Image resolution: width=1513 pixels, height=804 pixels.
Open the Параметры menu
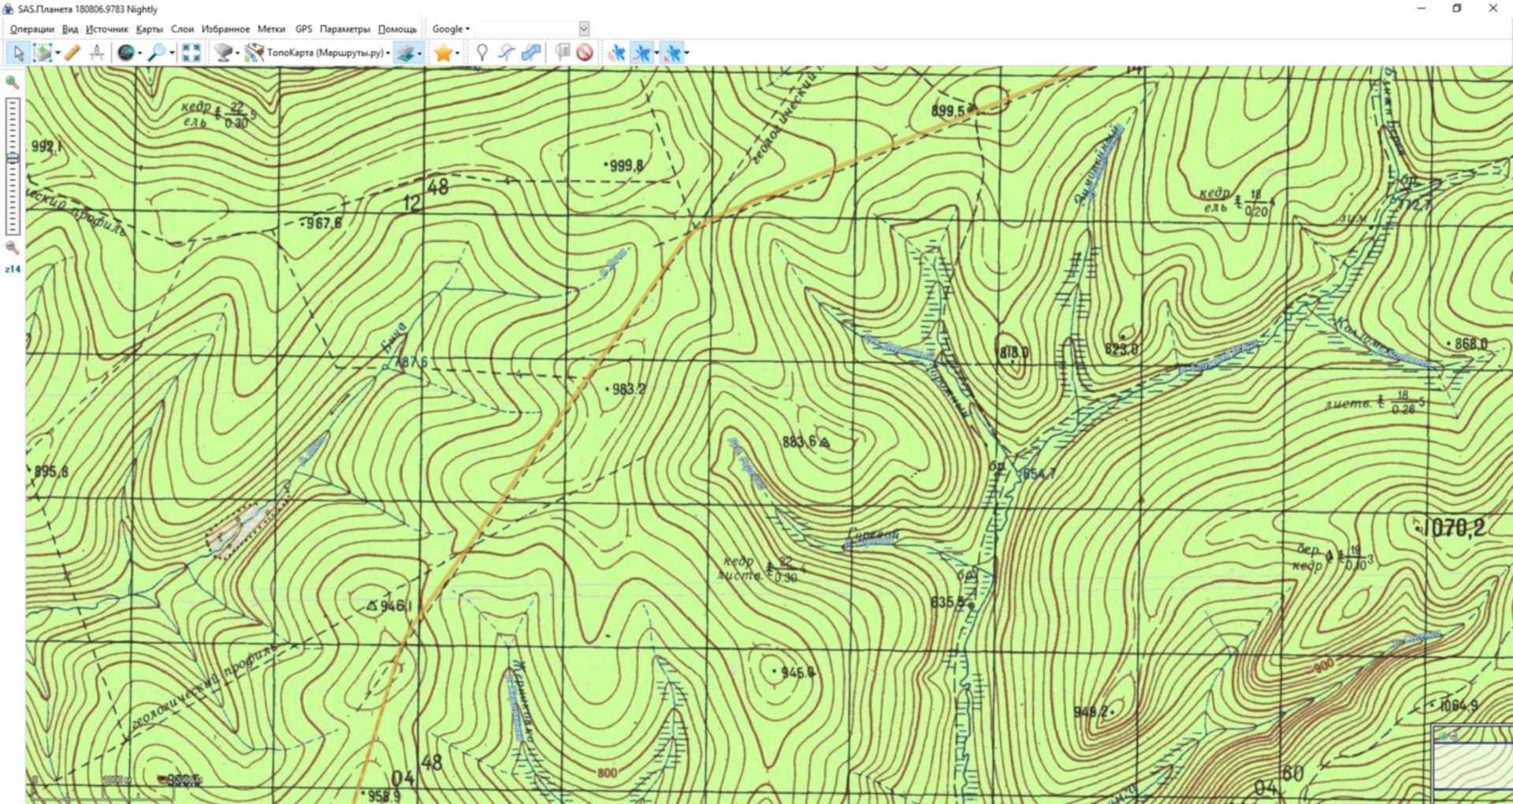(x=344, y=29)
